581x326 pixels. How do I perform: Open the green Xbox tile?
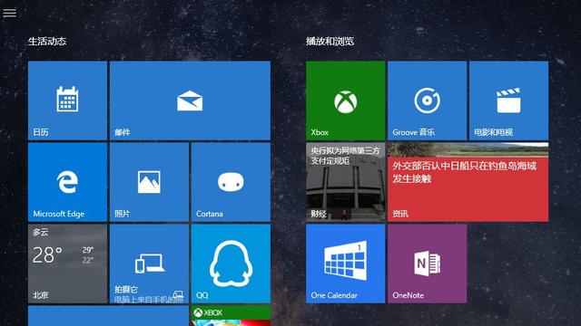click(x=345, y=101)
